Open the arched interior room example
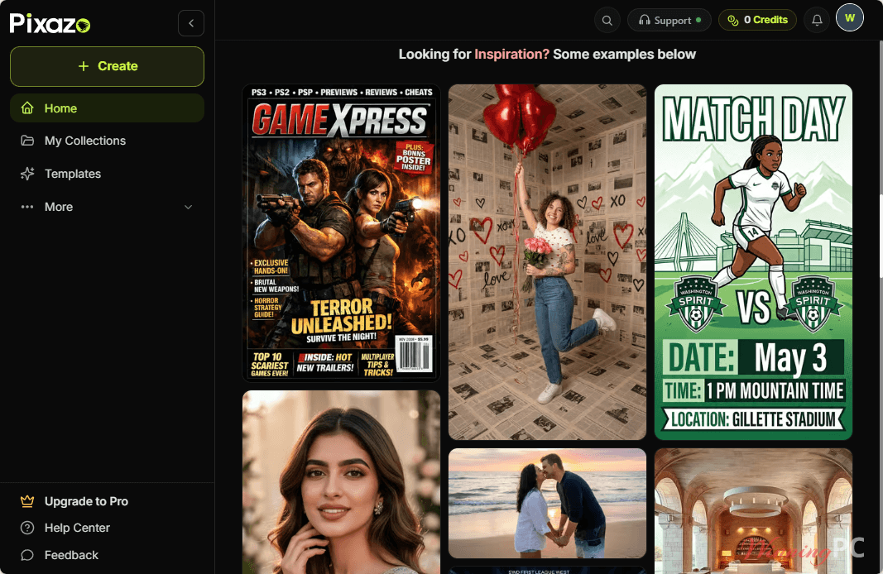The width and height of the screenshot is (883, 574). tap(753, 511)
